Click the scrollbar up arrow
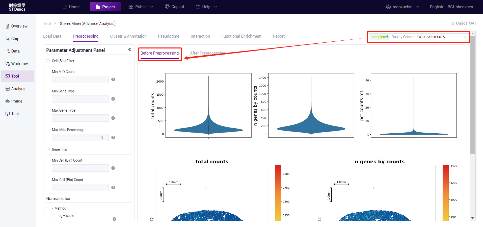Screen dimensions: 483x227 pyautogui.click(x=472, y=33)
